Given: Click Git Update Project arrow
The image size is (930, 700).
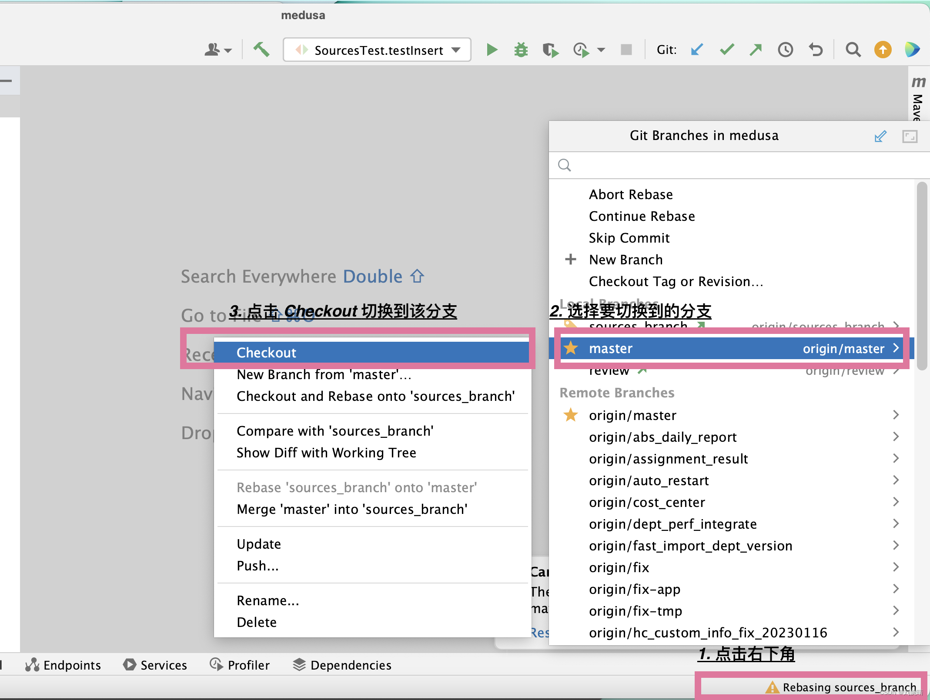Looking at the screenshot, I should point(697,50).
